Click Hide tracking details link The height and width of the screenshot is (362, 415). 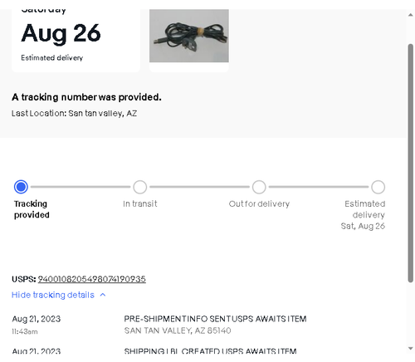[x=53, y=295]
